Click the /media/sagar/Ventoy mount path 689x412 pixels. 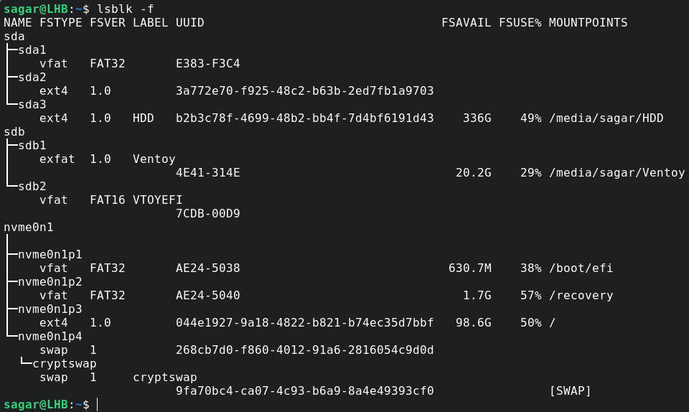click(x=617, y=173)
